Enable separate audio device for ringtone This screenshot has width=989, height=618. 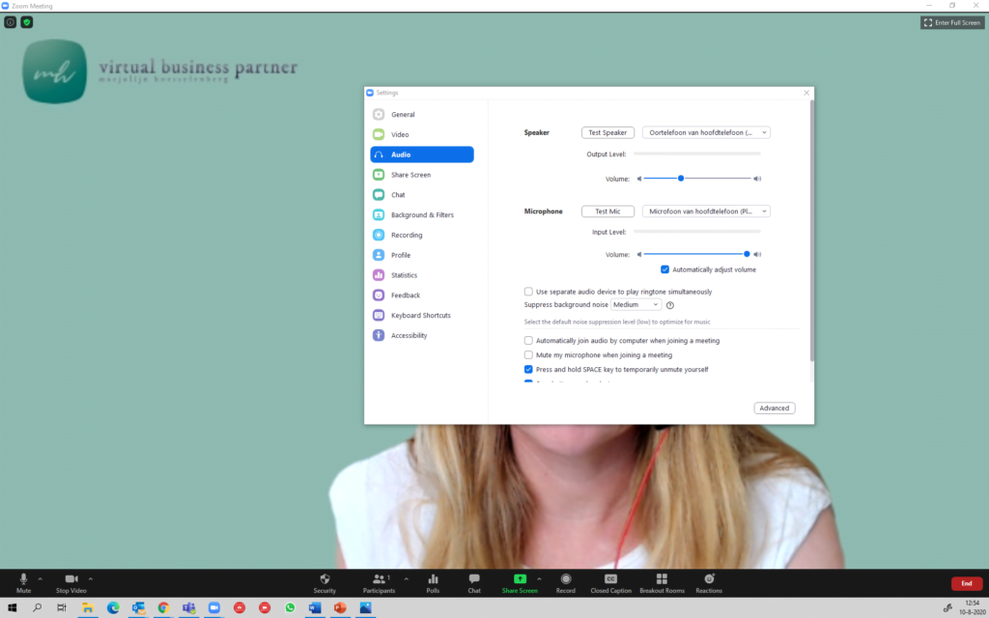(x=528, y=292)
